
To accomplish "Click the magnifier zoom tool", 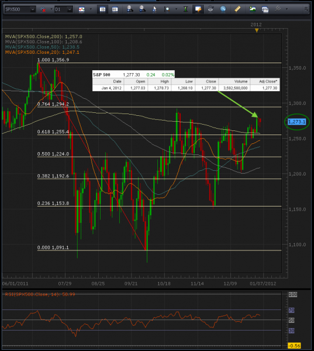I will pyautogui.click(x=167, y=9).
